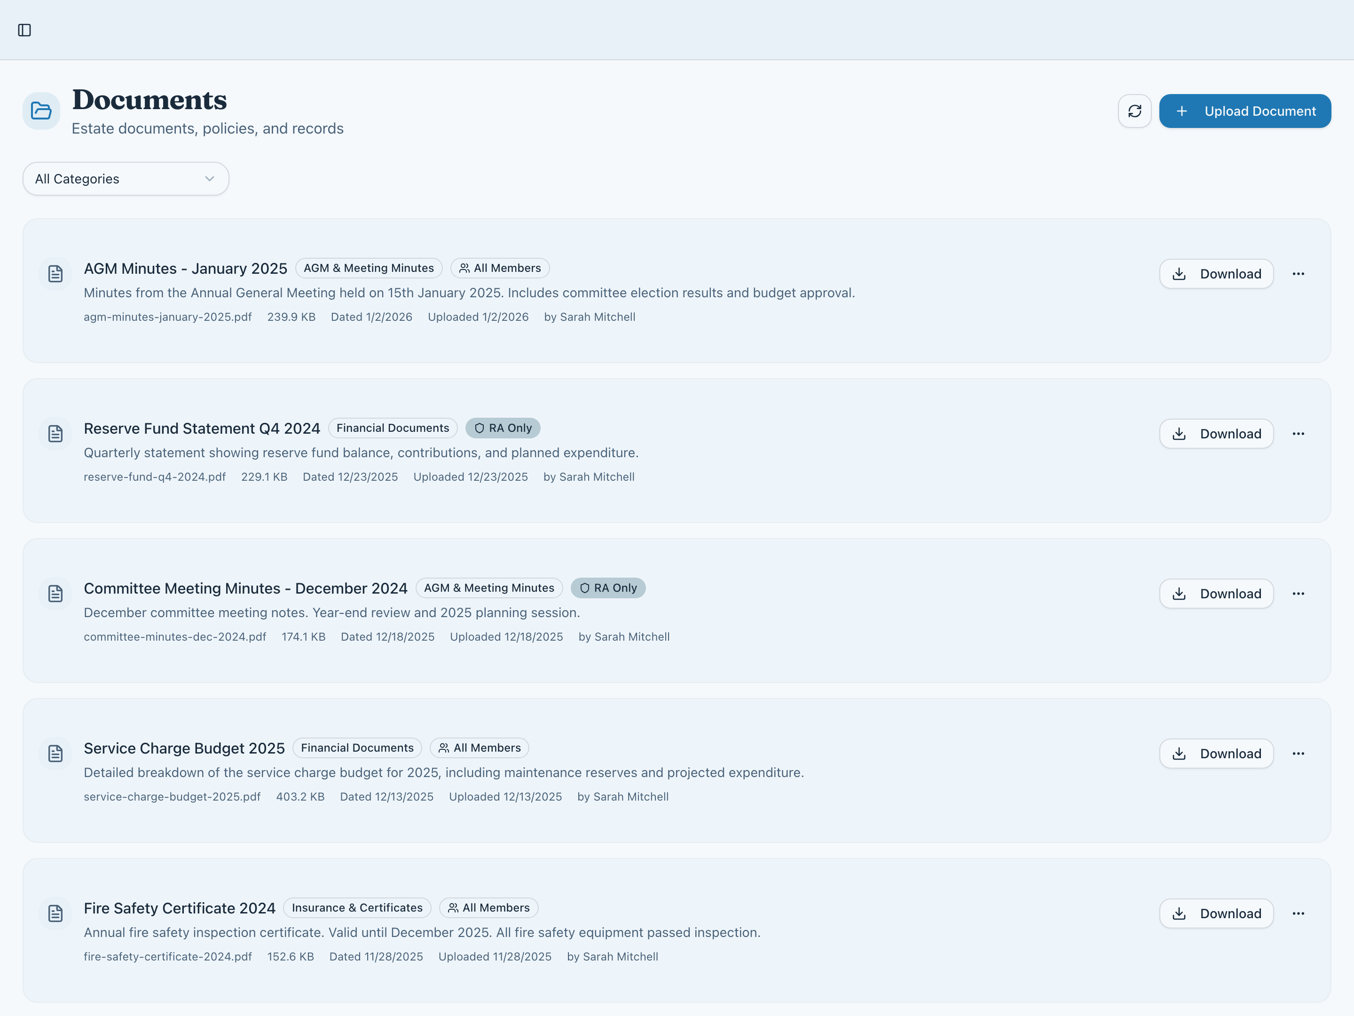Image resolution: width=1354 pixels, height=1016 pixels.
Task: Click the refresh documents icon
Action: [x=1134, y=111]
